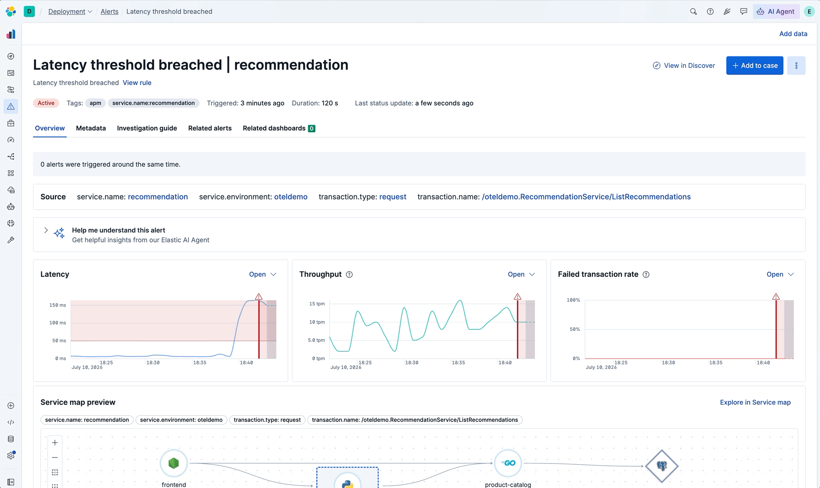820x488 pixels.
Task: Expand Help me understand this alert
Action: [x=46, y=230]
